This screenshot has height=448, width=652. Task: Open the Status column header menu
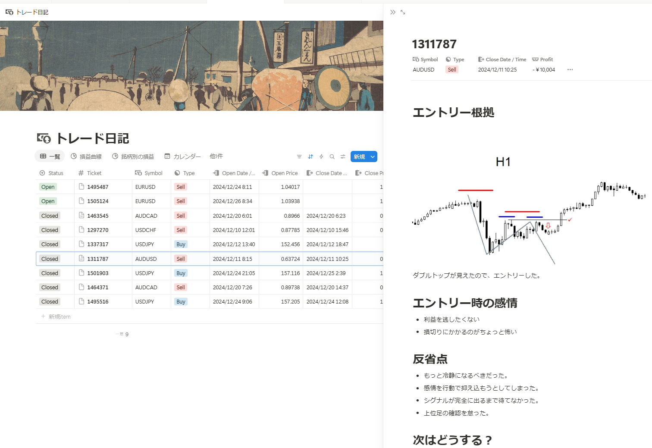pos(52,173)
